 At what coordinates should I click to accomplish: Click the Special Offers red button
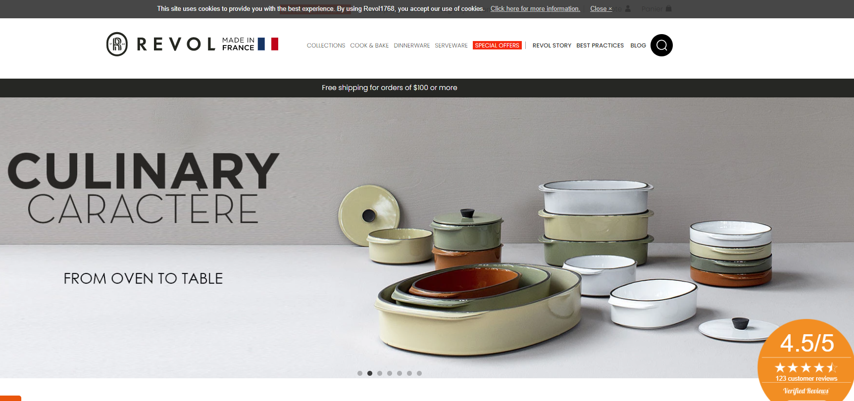pyautogui.click(x=497, y=45)
